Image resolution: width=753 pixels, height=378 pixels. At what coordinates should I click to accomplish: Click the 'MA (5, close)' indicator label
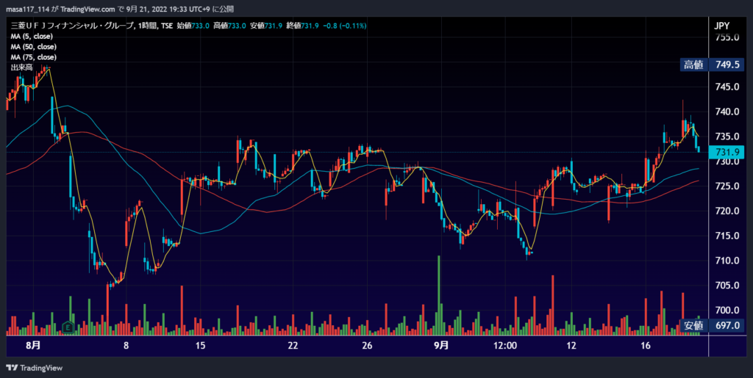(x=32, y=37)
